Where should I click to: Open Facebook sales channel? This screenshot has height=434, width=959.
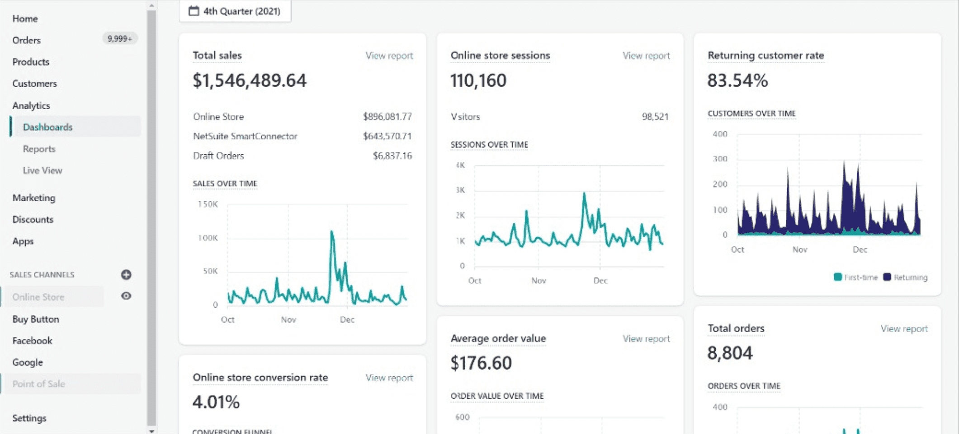pos(32,341)
